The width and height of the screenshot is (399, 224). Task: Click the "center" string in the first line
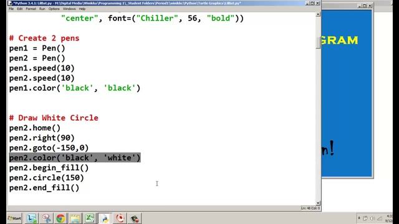(x=80, y=18)
